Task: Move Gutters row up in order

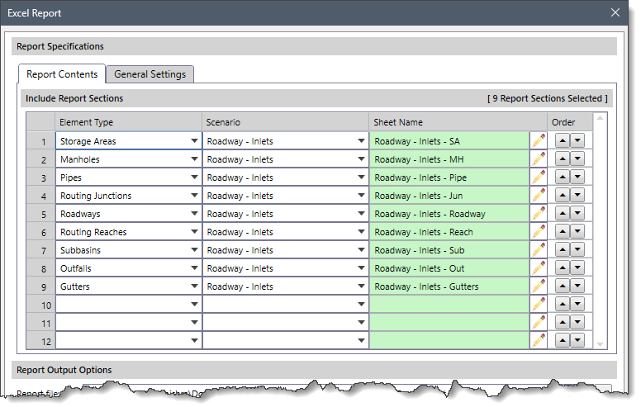Action: tap(563, 286)
